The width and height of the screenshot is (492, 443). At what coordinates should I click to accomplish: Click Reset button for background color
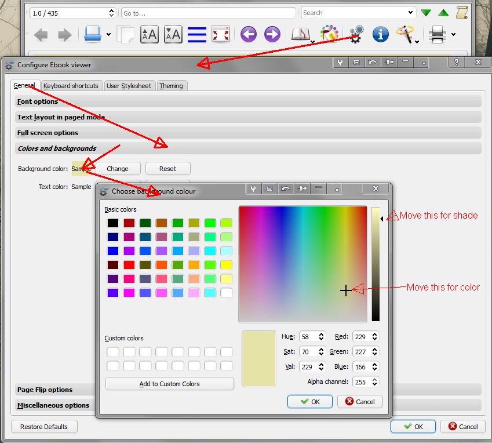point(168,169)
